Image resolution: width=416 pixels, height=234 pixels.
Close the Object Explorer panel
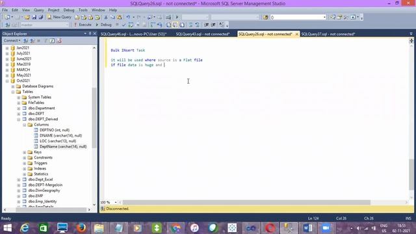pos(95,34)
